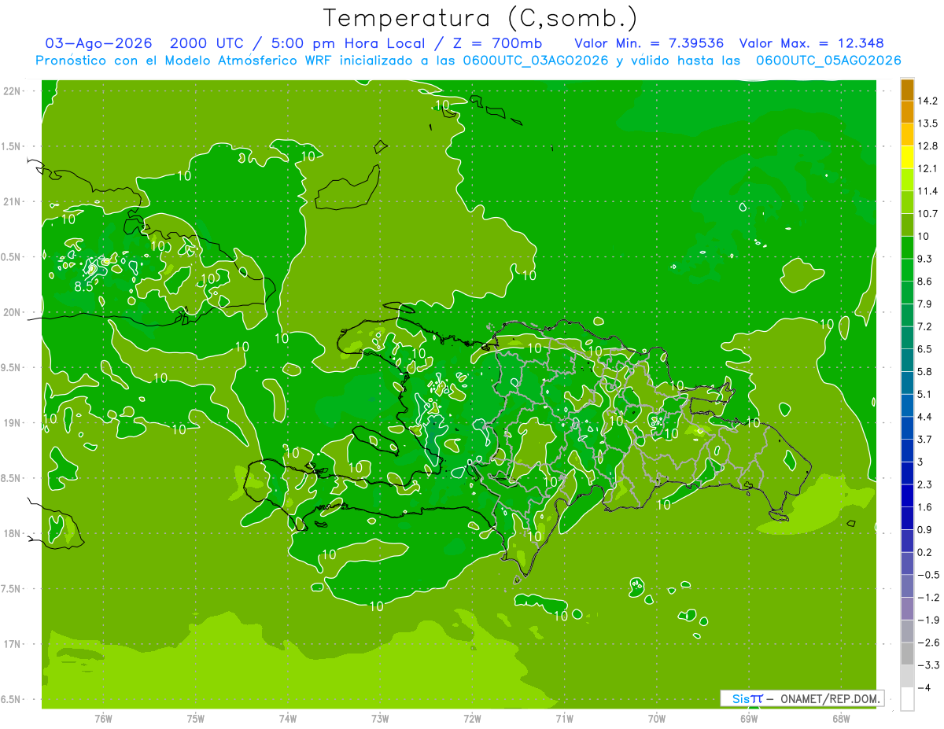Screen dimensions: 944x729
Task: Click the "18N" latitude axis label
Action: click(x=13, y=533)
